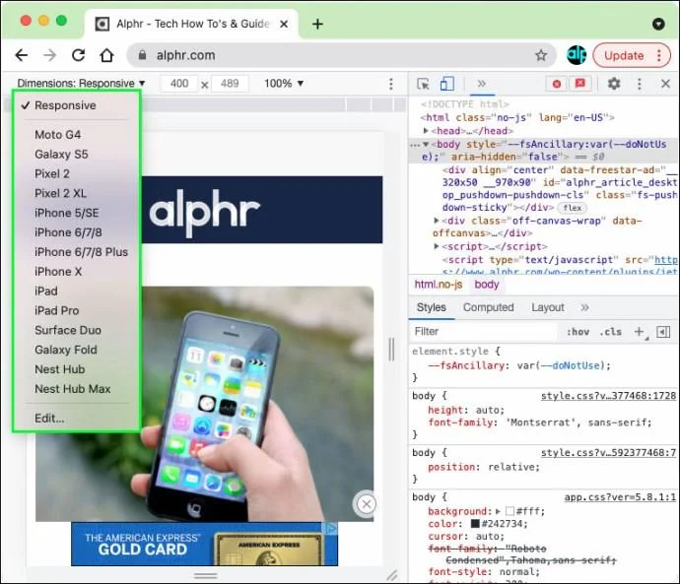The width and height of the screenshot is (680, 584).
Task: Open the browser home page
Action: coord(106,55)
